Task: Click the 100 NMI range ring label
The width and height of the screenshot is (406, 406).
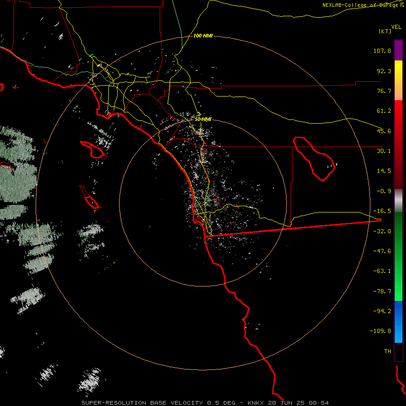Action: pyautogui.click(x=203, y=36)
